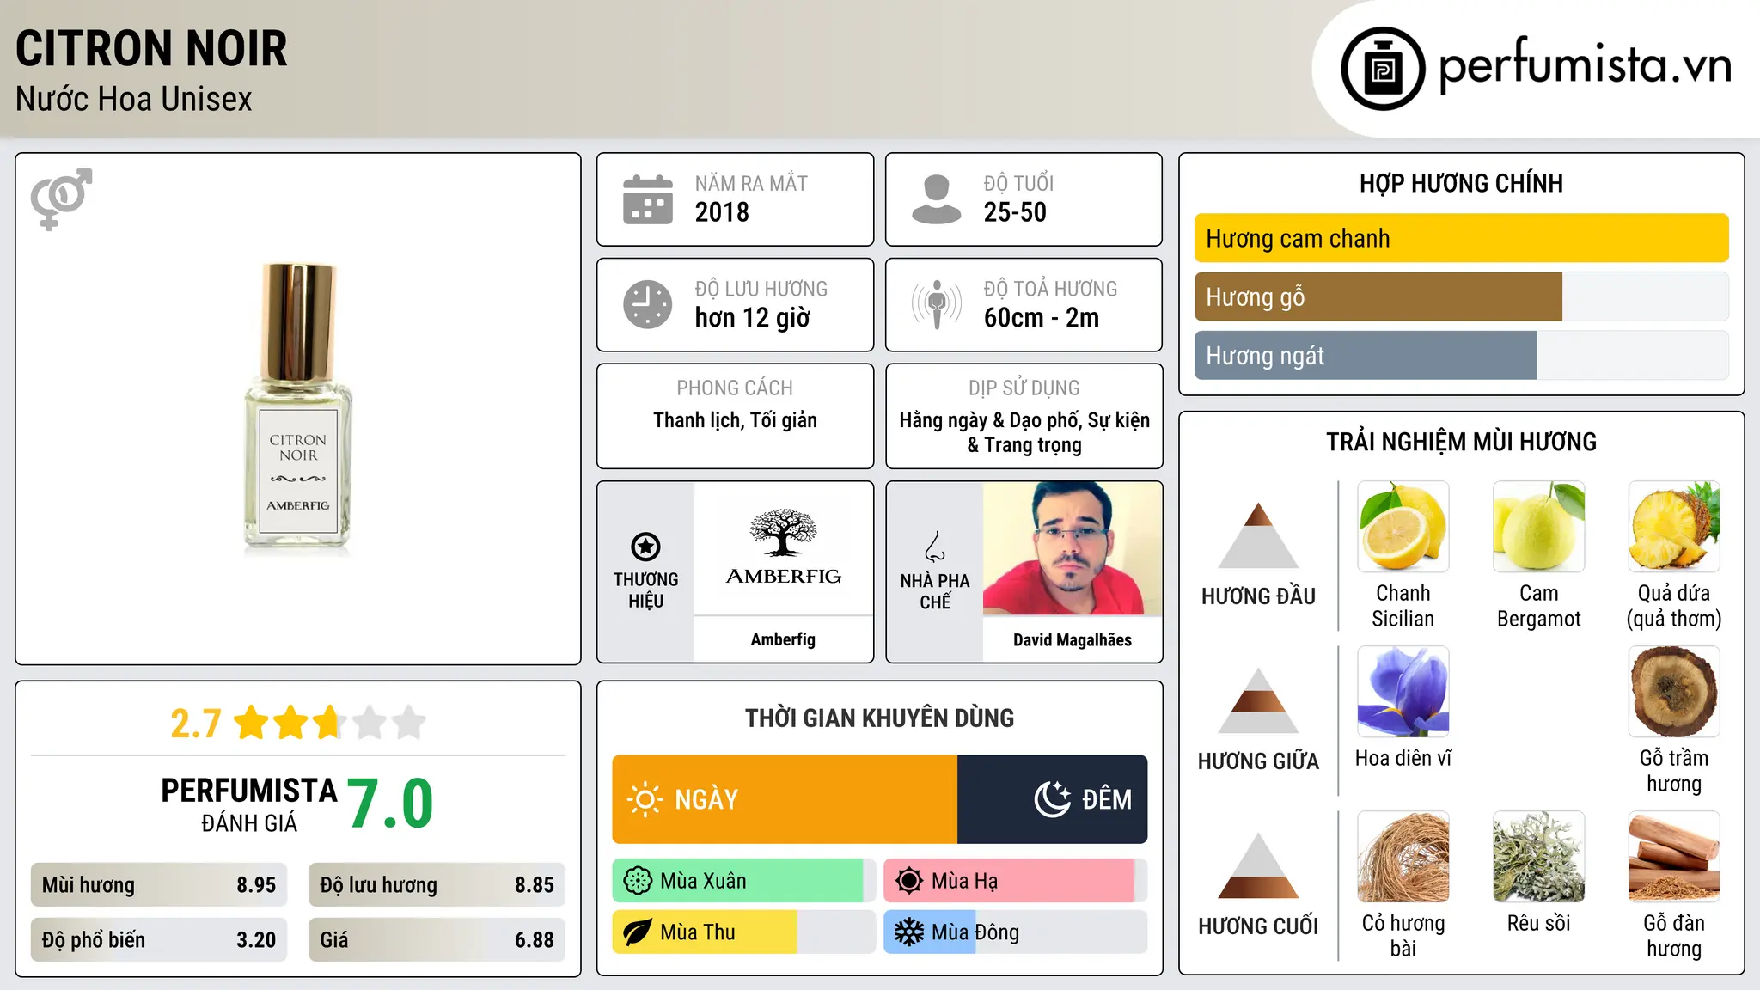
Task: Click the Mùa Đông season bar
Action: [x=1016, y=932]
